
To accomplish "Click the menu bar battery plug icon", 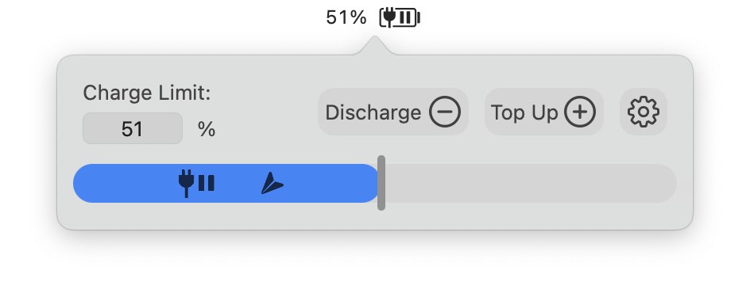I will click(x=400, y=17).
